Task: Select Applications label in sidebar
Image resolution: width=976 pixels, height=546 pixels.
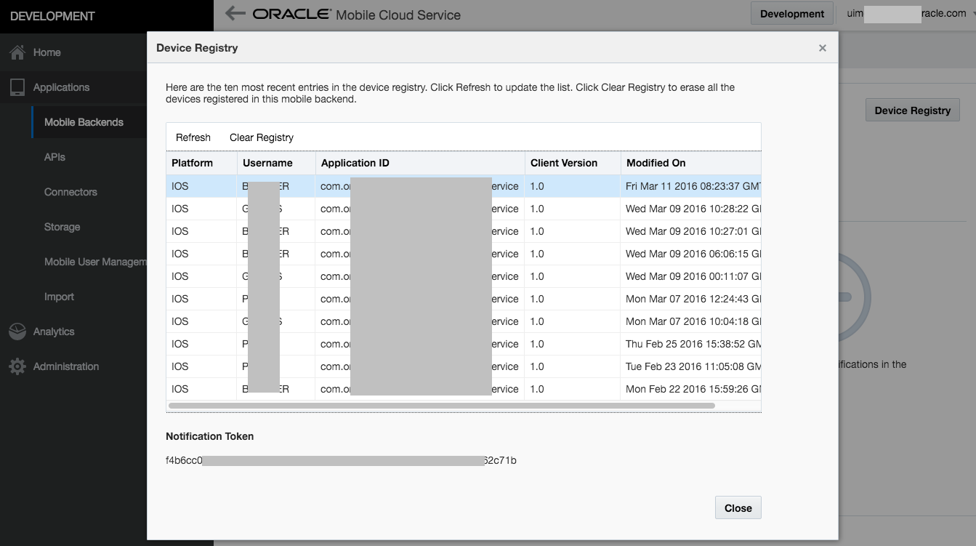Action: point(61,87)
